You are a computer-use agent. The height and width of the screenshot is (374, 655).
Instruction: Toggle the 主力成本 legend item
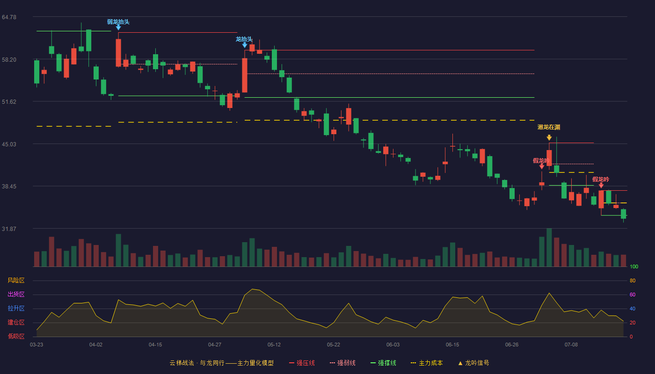coord(427,363)
